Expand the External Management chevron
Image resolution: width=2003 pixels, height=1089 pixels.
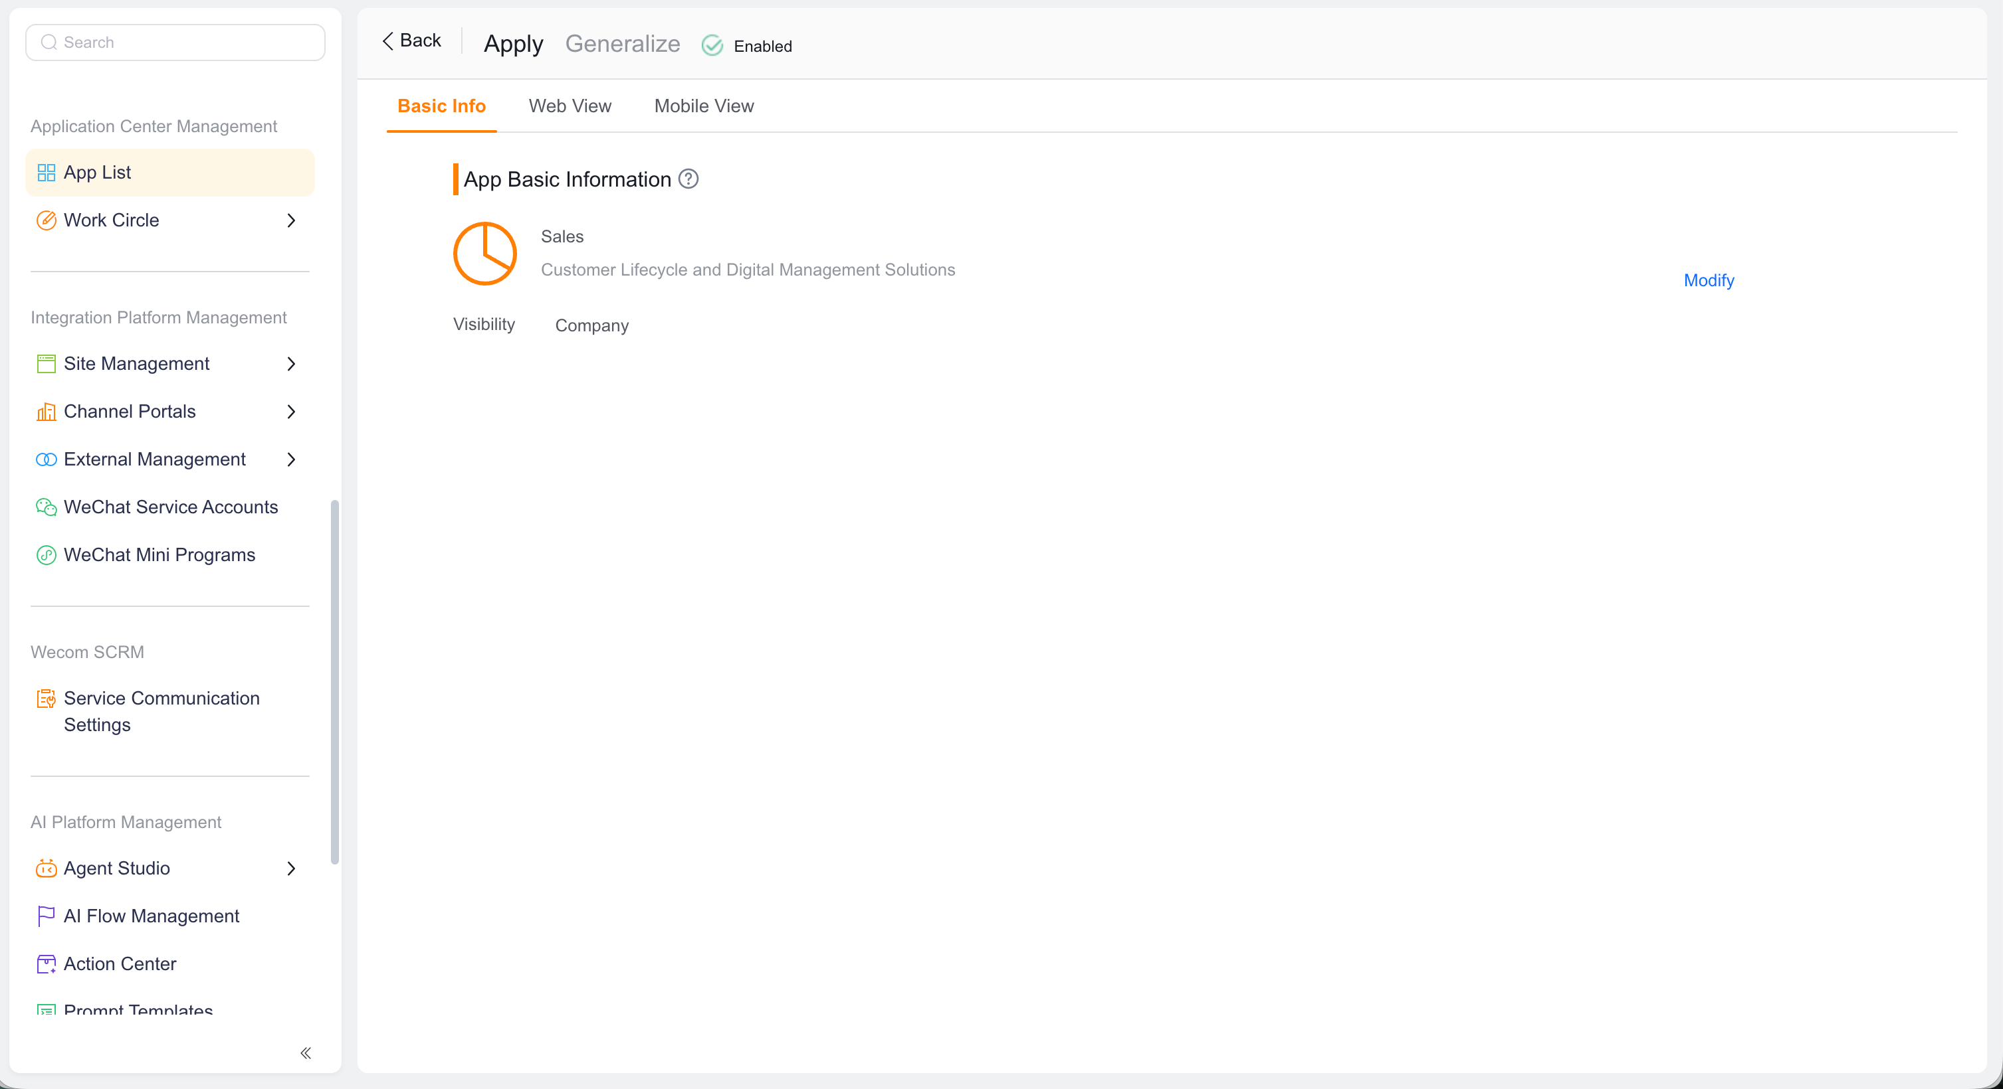click(x=291, y=460)
